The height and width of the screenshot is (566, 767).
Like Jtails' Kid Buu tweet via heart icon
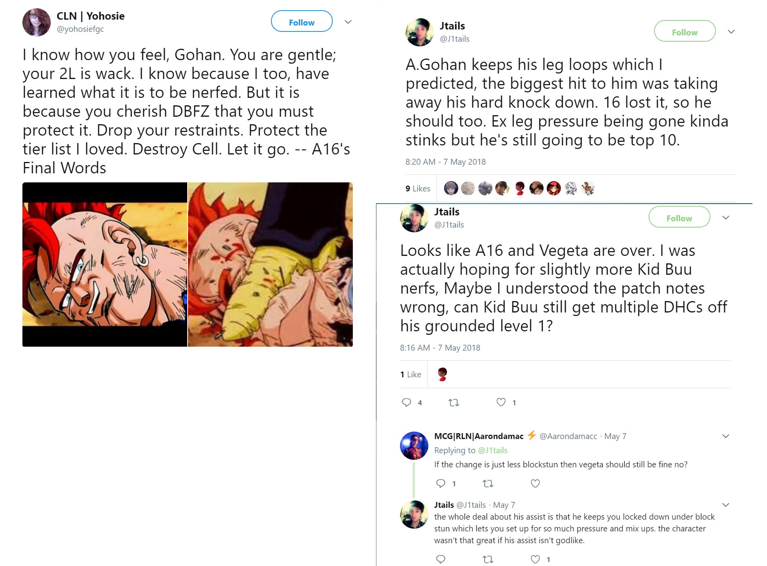click(500, 402)
